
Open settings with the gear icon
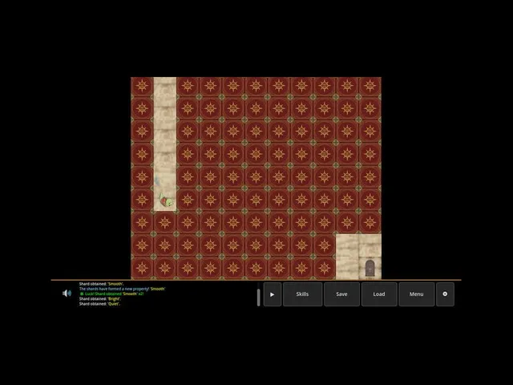tap(445, 294)
